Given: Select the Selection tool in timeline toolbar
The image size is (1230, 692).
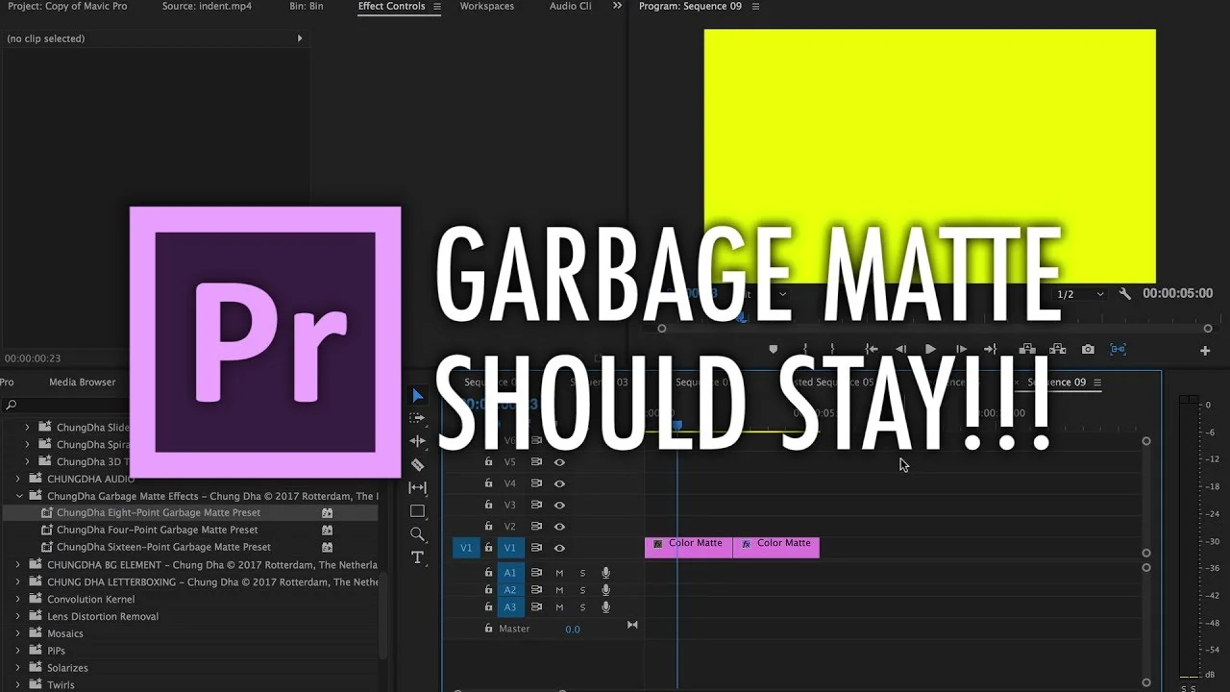Looking at the screenshot, I should point(417,394).
